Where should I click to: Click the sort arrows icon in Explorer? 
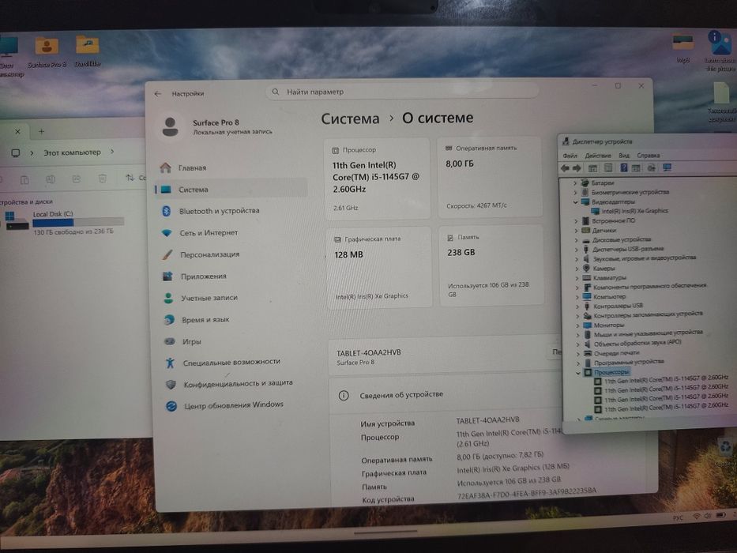(x=130, y=178)
